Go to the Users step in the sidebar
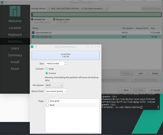Image resolution: width=163 pixels, height=135 pixels. coord(15,48)
